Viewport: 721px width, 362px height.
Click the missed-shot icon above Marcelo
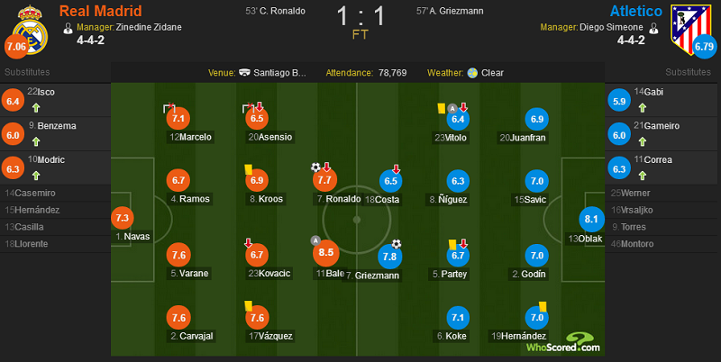[169, 107]
